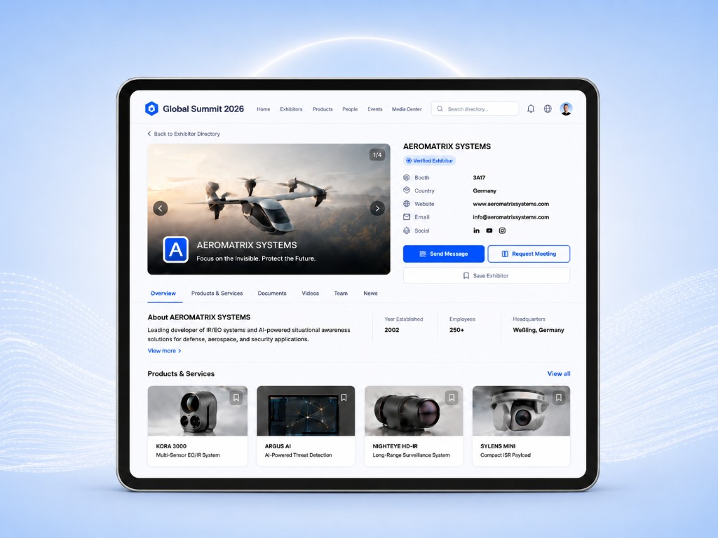This screenshot has height=538, width=718.
Task: Click the Request Meeting button
Action: point(529,254)
